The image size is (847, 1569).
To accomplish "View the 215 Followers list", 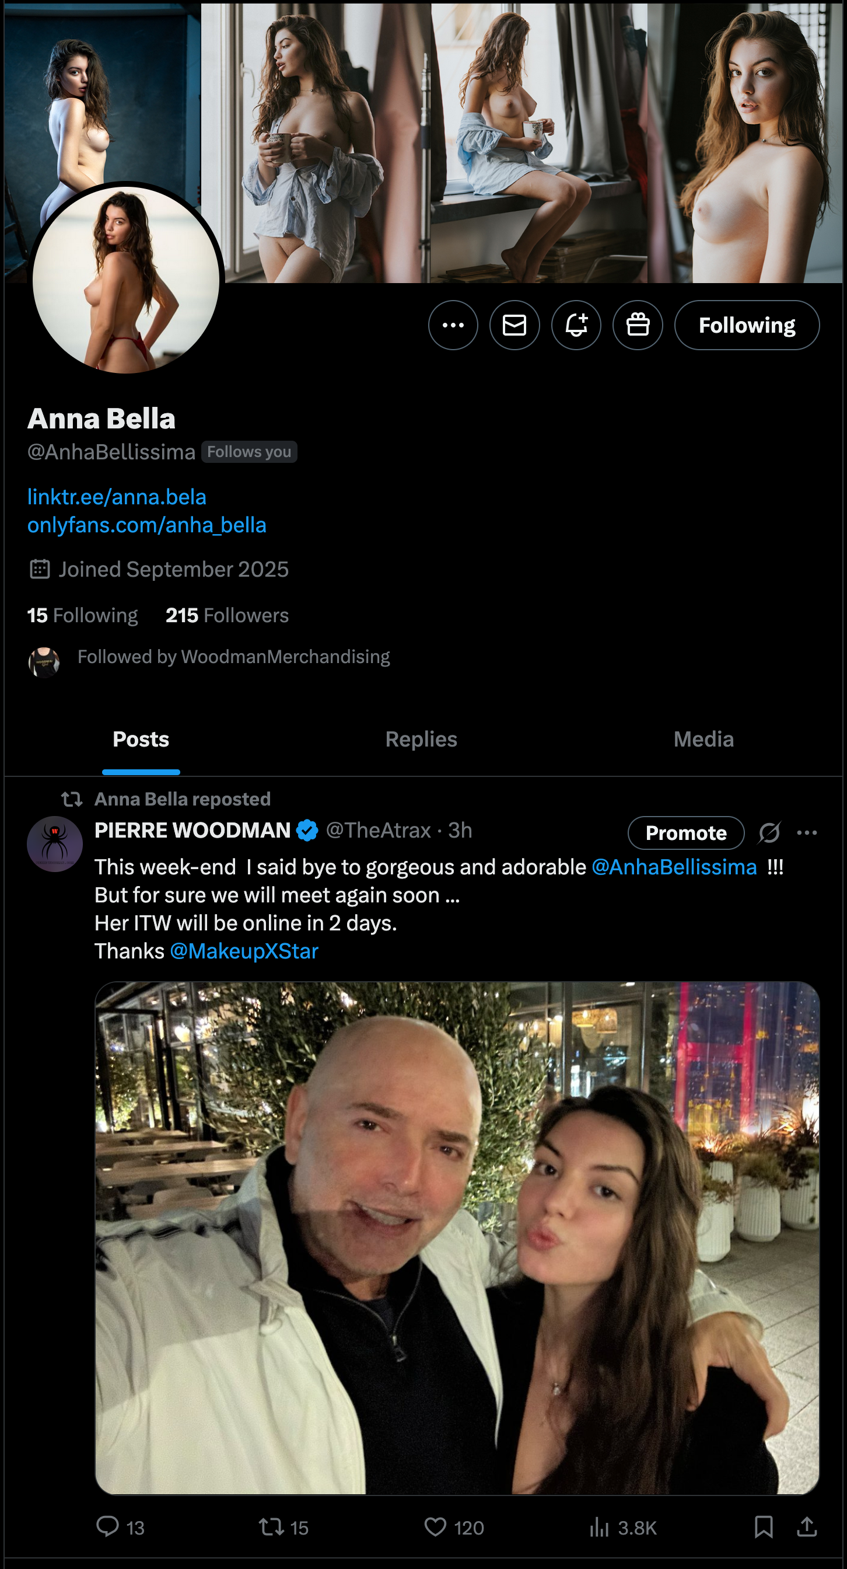I will point(227,615).
